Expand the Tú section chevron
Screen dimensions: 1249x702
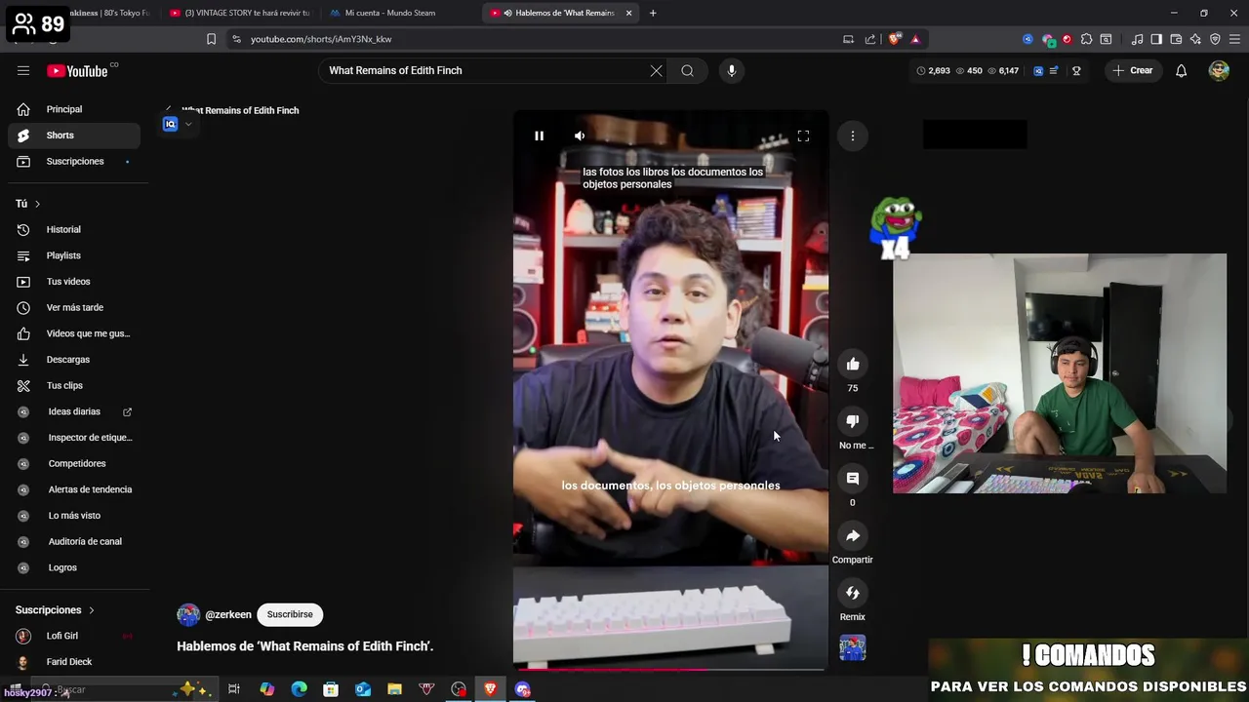37,204
